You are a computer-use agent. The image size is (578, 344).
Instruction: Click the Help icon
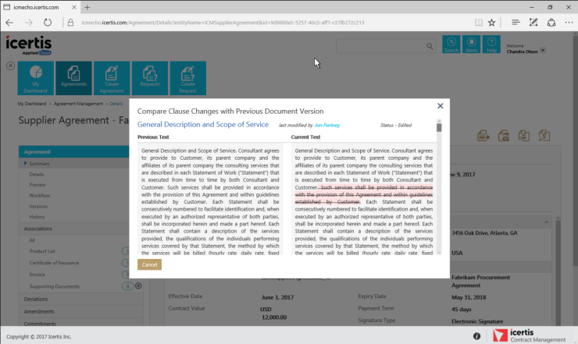pyautogui.click(x=492, y=44)
